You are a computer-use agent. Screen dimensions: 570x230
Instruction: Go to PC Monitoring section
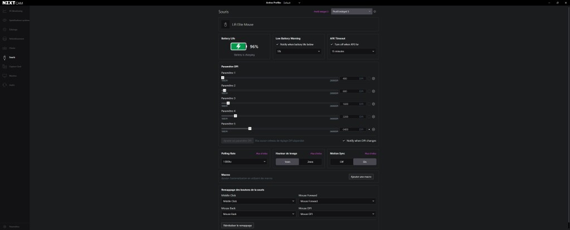coord(16,11)
